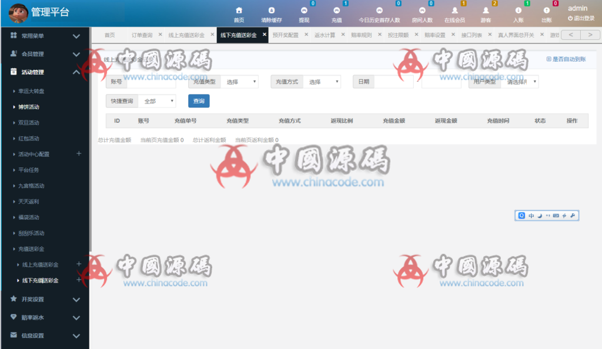Open 平台任务 in sidebar

point(29,170)
